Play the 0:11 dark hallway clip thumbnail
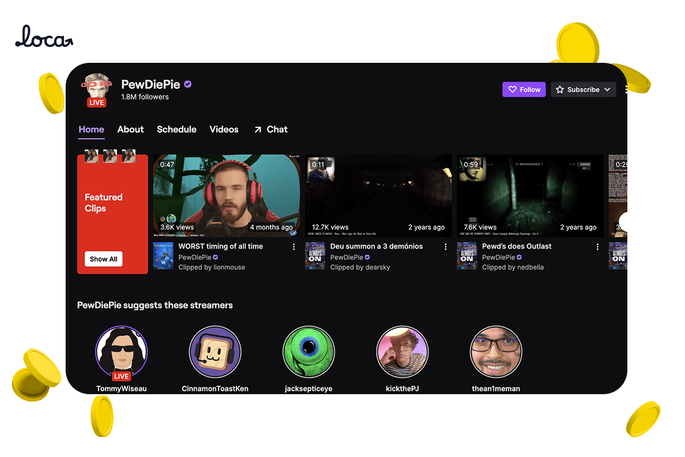685x457 pixels. click(x=378, y=196)
